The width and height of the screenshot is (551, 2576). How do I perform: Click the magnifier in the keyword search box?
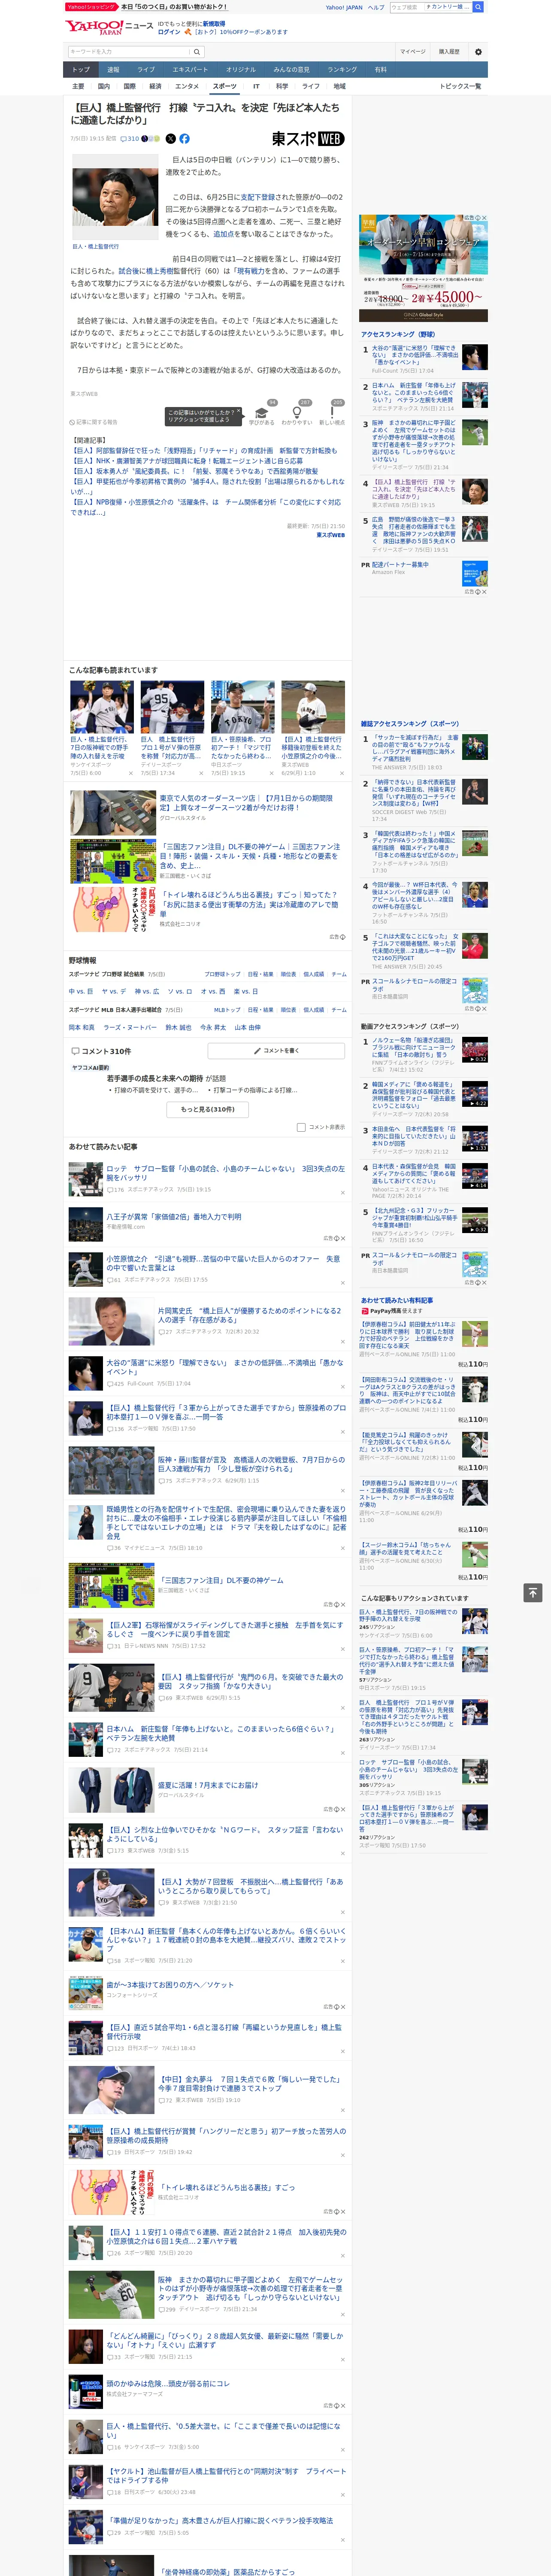tap(197, 51)
